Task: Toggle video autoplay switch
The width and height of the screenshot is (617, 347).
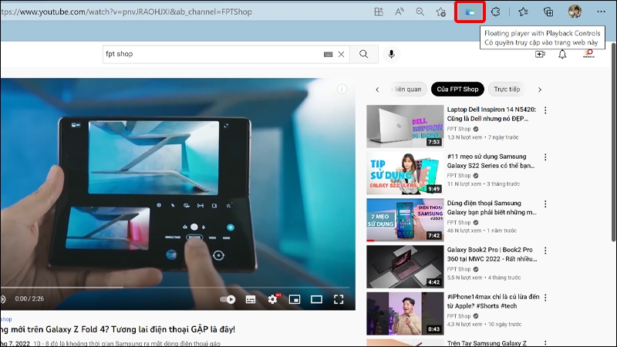Action: pyautogui.click(x=228, y=299)
